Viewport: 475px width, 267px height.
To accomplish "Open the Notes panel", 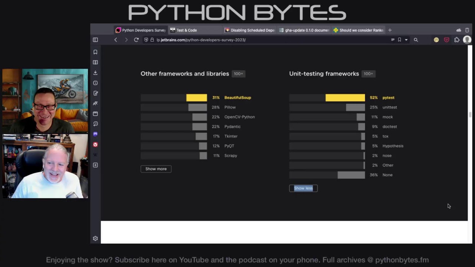I will click(95, 93).
